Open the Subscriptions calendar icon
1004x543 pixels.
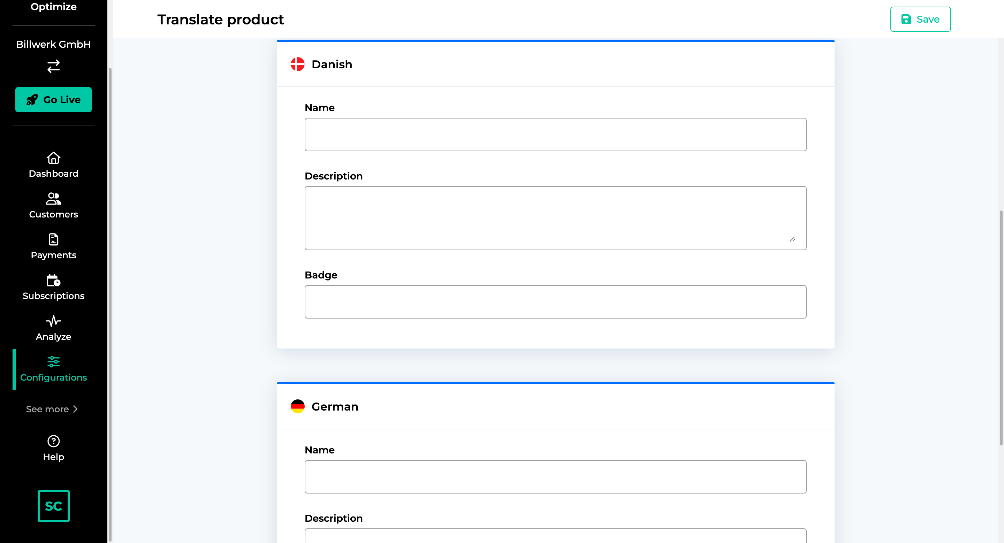click(x=53, y=280)
